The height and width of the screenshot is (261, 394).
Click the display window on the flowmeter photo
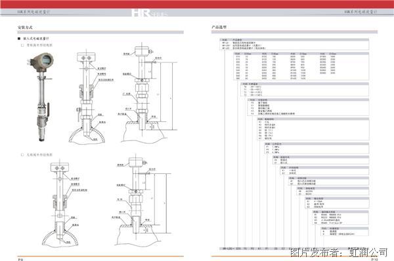[x=47, y=60]
